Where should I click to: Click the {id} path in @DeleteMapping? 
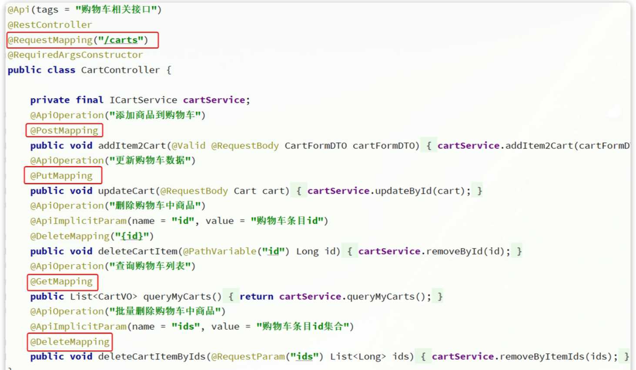(132, 236)
